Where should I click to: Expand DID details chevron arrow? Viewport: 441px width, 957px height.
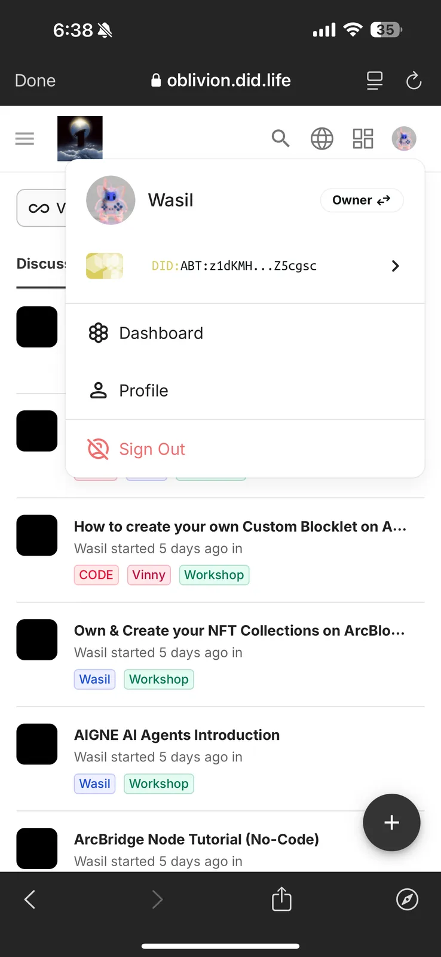click(395, 266)
